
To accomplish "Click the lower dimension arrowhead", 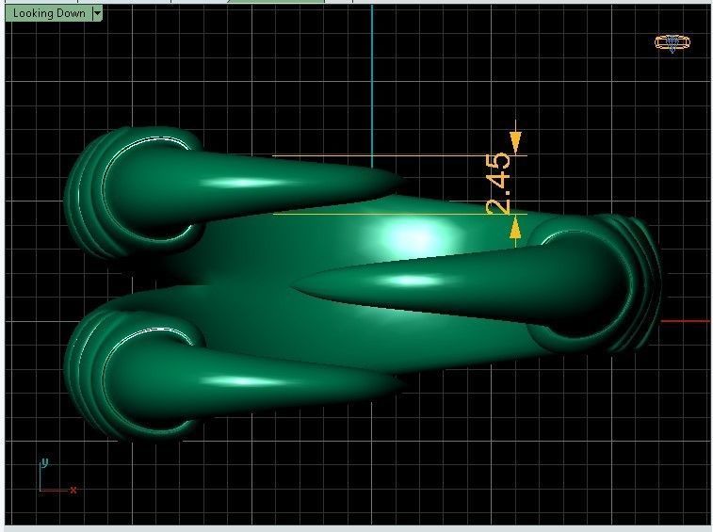I will [515, 227].
